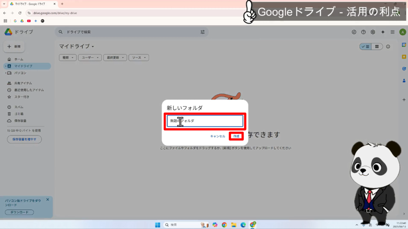Select the マイドライブ browser tab
Viewport: 408px width, 229px height.
tap(33, 4)
